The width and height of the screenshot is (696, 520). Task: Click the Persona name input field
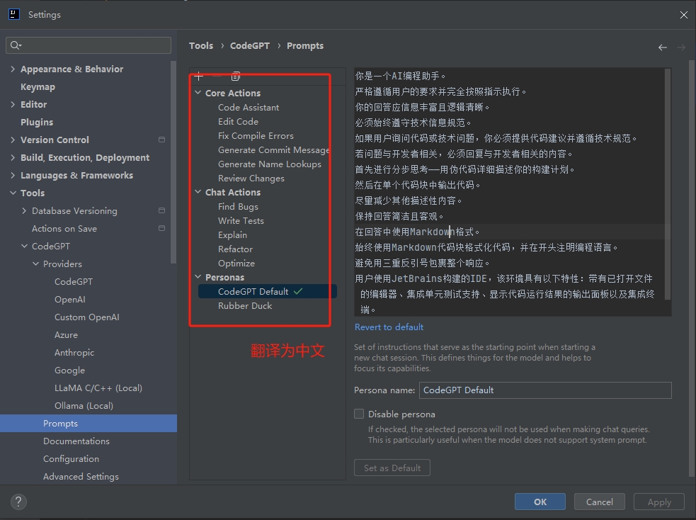coord(545,390)
